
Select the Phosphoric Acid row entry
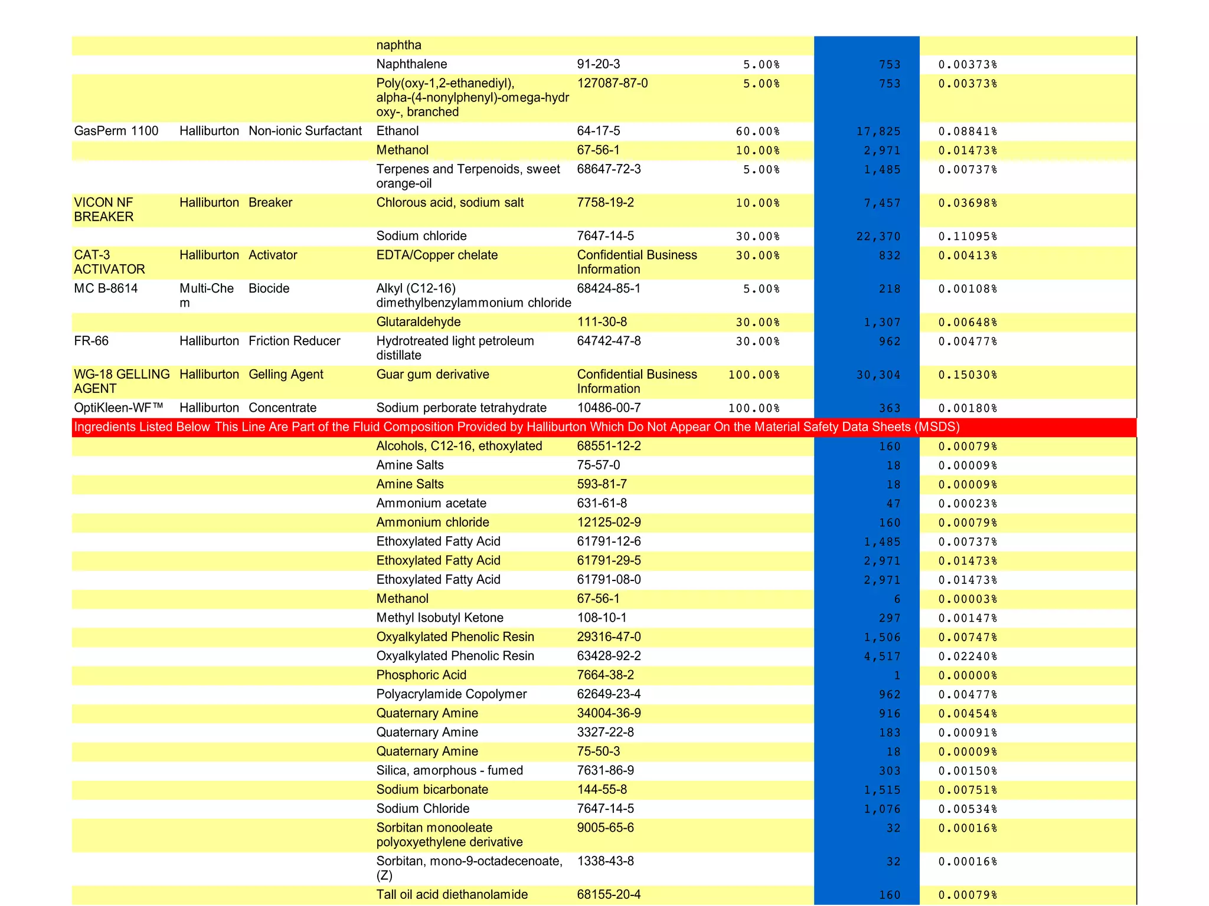(421, 675)
